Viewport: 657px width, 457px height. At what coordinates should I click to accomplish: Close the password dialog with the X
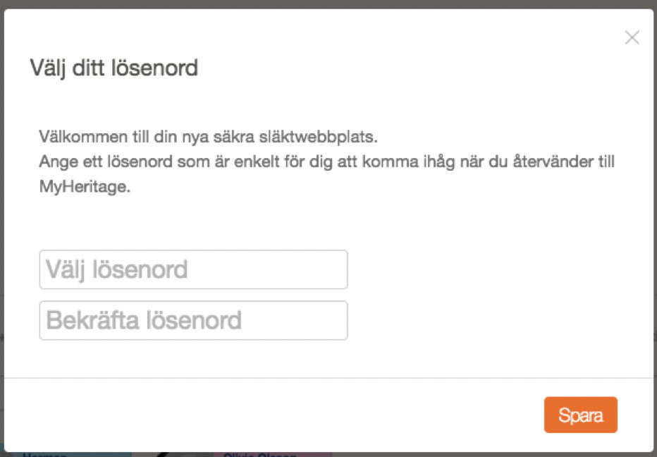(632, 38)
